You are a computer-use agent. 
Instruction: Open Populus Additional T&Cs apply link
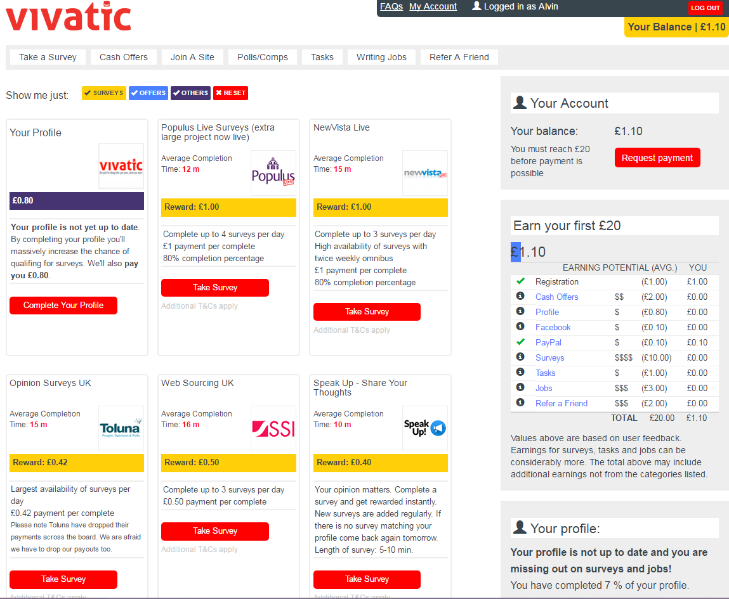[199, 306]
